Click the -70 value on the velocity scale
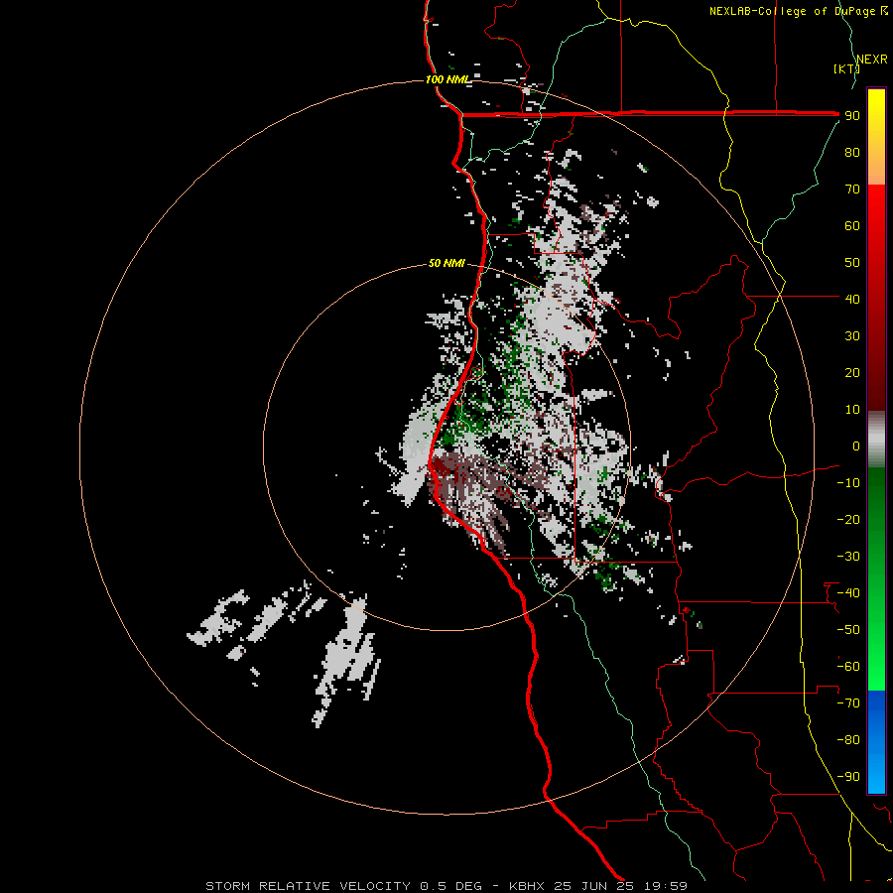 [x=848, y=703]
